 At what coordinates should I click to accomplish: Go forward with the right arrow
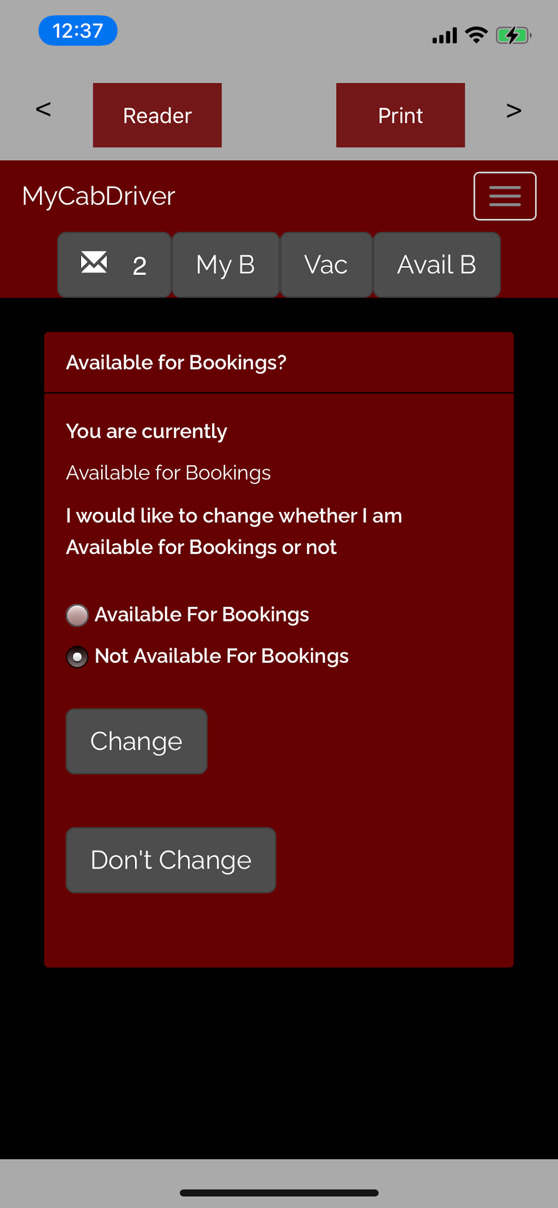[514, 111]
